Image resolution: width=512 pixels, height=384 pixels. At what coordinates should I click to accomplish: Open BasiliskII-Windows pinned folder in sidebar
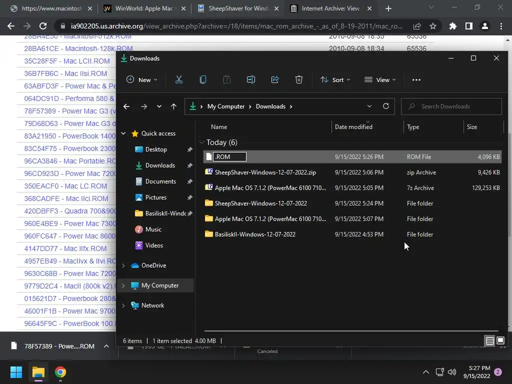pyautogui.click(x=160, y=213)
